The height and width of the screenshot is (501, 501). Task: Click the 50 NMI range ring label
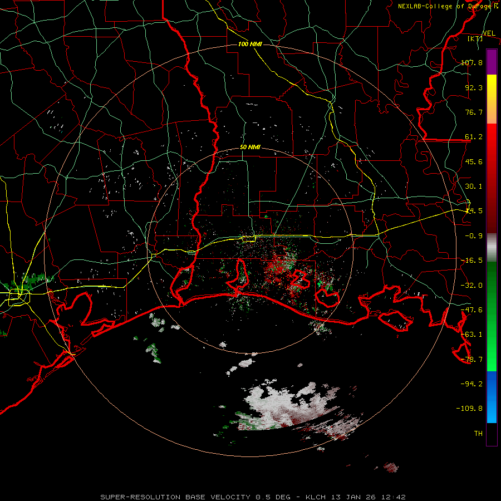coord(250,147)
